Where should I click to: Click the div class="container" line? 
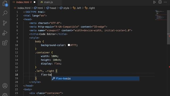coord(46,93)
